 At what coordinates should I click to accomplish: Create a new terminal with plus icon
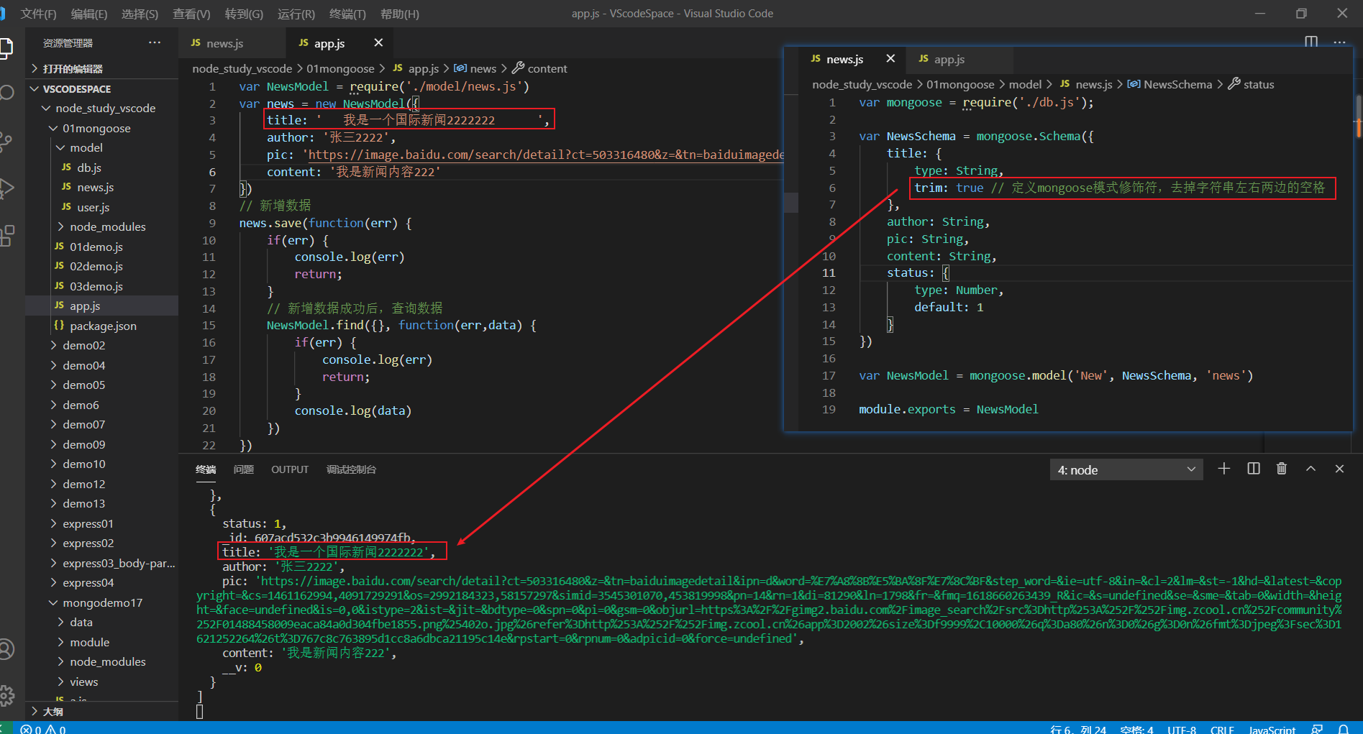[x=1223, y=469]
